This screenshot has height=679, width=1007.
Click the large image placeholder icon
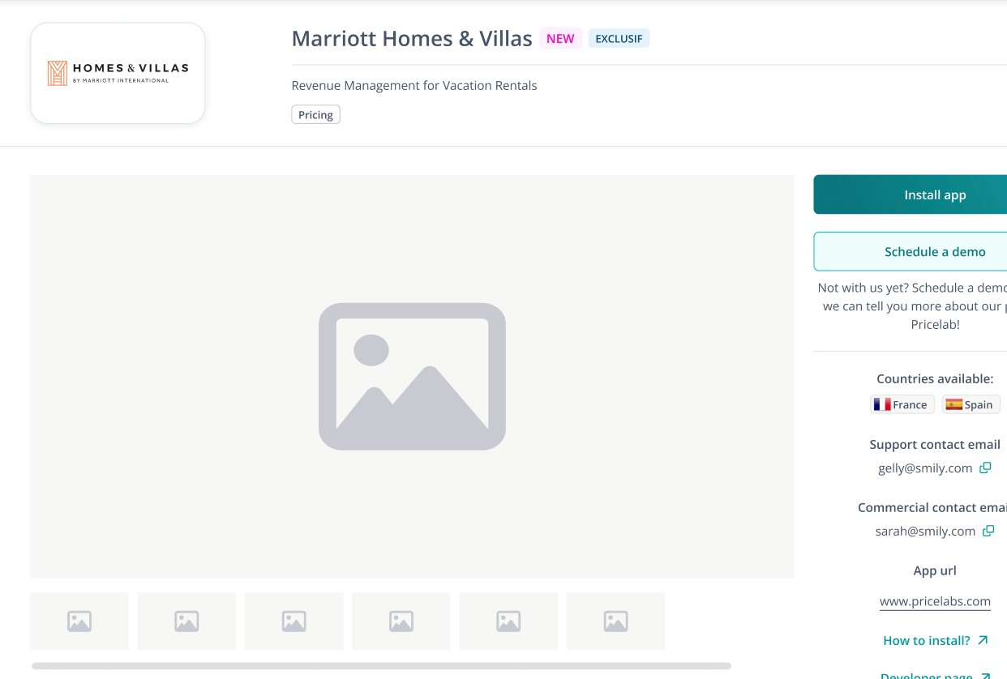(x=412, y=376)
